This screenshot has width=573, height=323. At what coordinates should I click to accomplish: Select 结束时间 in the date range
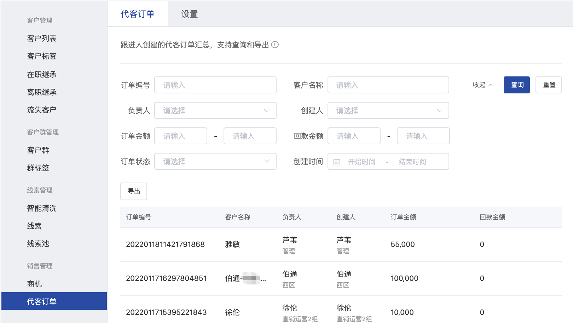[412, 162]
